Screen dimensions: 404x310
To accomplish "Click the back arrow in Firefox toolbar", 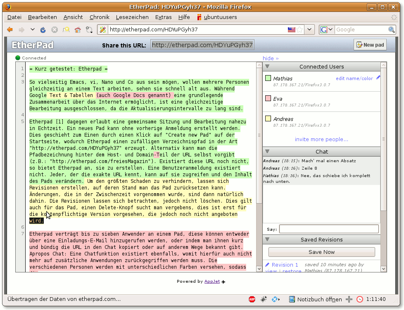I will click(10, 30).
